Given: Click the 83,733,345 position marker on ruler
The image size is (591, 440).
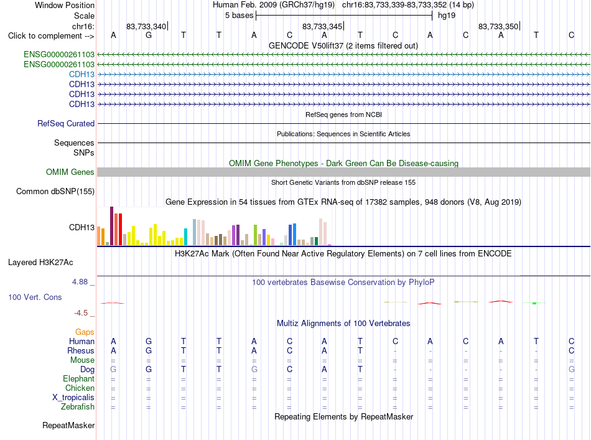Looking at the screenshot, I should tap(322, 26).
